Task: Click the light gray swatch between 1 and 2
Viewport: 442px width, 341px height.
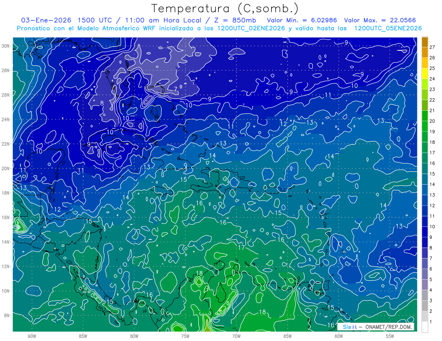Action: click(x=425, y=316)
